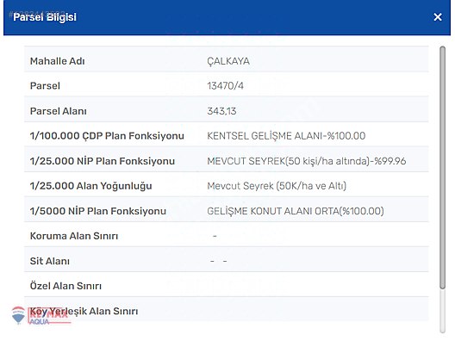Select 'Mevcut Seyrek (50K/ha ve Altı)' value
The height and width of the screenshot is (341, 455).
tap(277, 186)
